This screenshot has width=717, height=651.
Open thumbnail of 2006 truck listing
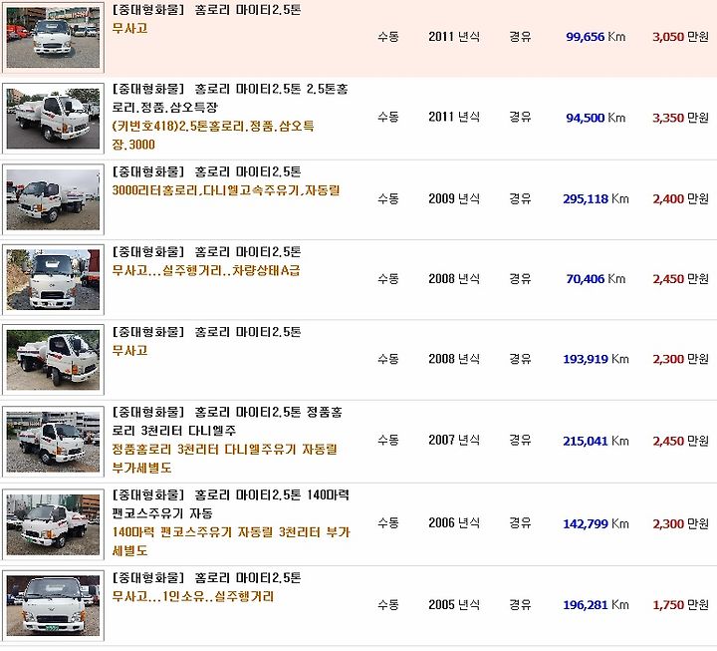point(53,524)
